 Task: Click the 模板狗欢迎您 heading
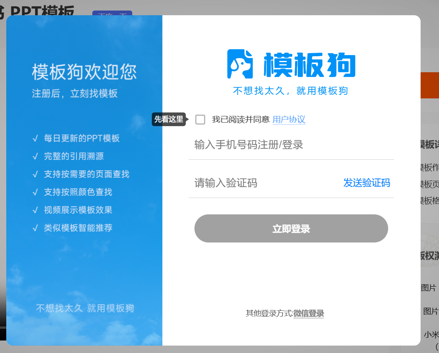[84, 72]
